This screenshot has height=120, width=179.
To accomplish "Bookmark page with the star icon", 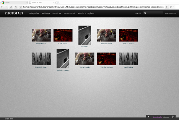I will click(20, 7).
